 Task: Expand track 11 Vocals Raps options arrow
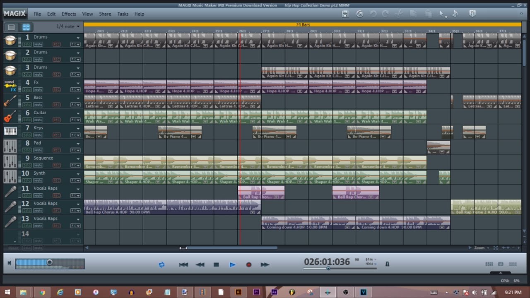[78, 189]
